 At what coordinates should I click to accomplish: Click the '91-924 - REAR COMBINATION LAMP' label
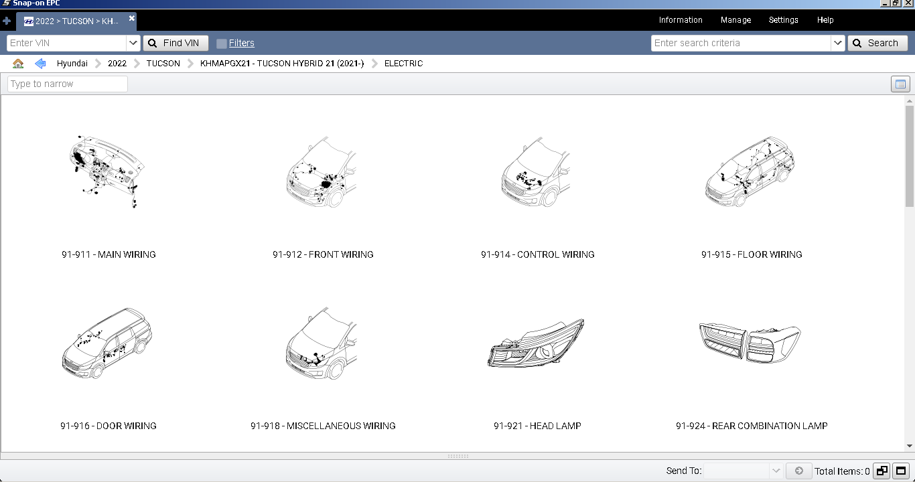pyautogui.click(x=752, y=426)
